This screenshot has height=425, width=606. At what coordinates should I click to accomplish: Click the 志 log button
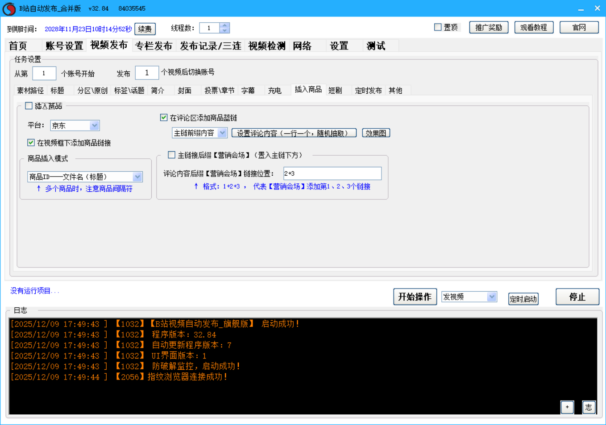click(589, 407)
